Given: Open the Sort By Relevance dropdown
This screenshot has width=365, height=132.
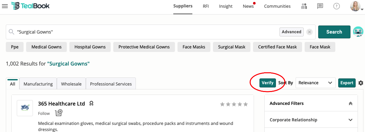Looking at the screenshot, I should tap(315, 83).
